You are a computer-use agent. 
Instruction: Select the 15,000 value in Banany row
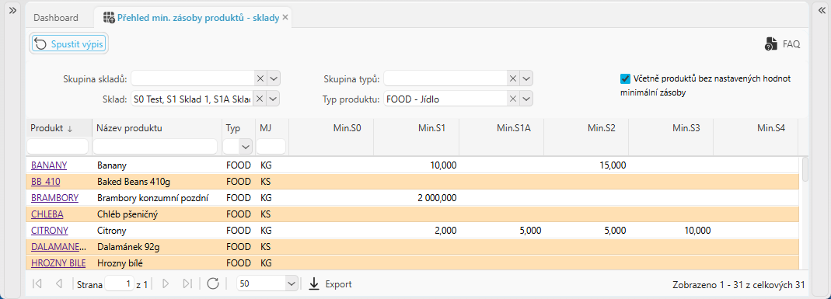(x=585, y=165)
